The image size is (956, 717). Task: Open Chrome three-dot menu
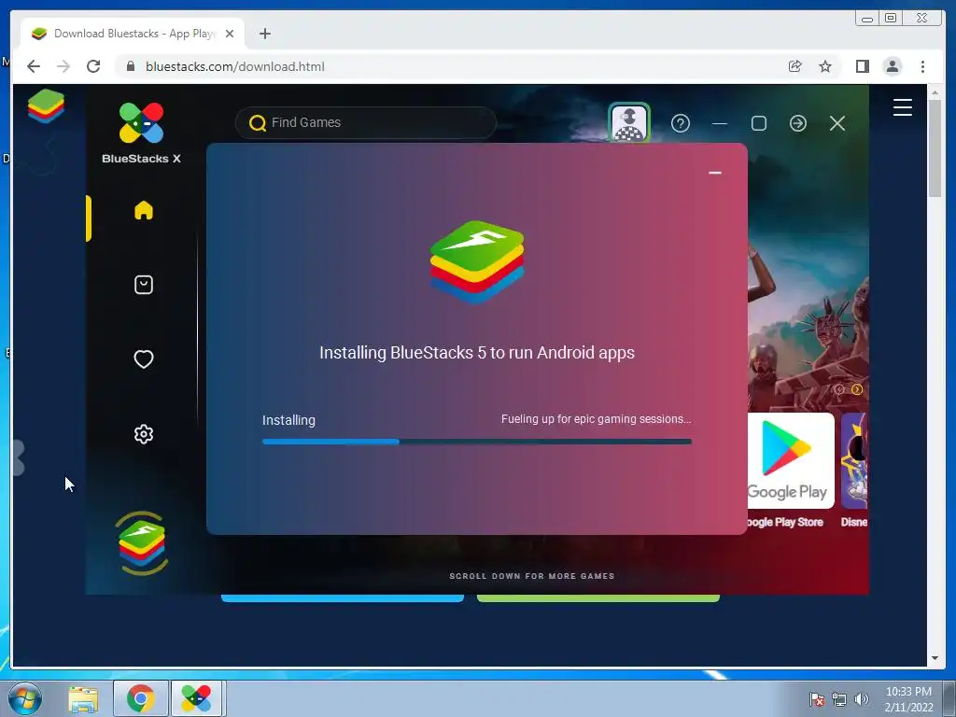click(922, 66)
